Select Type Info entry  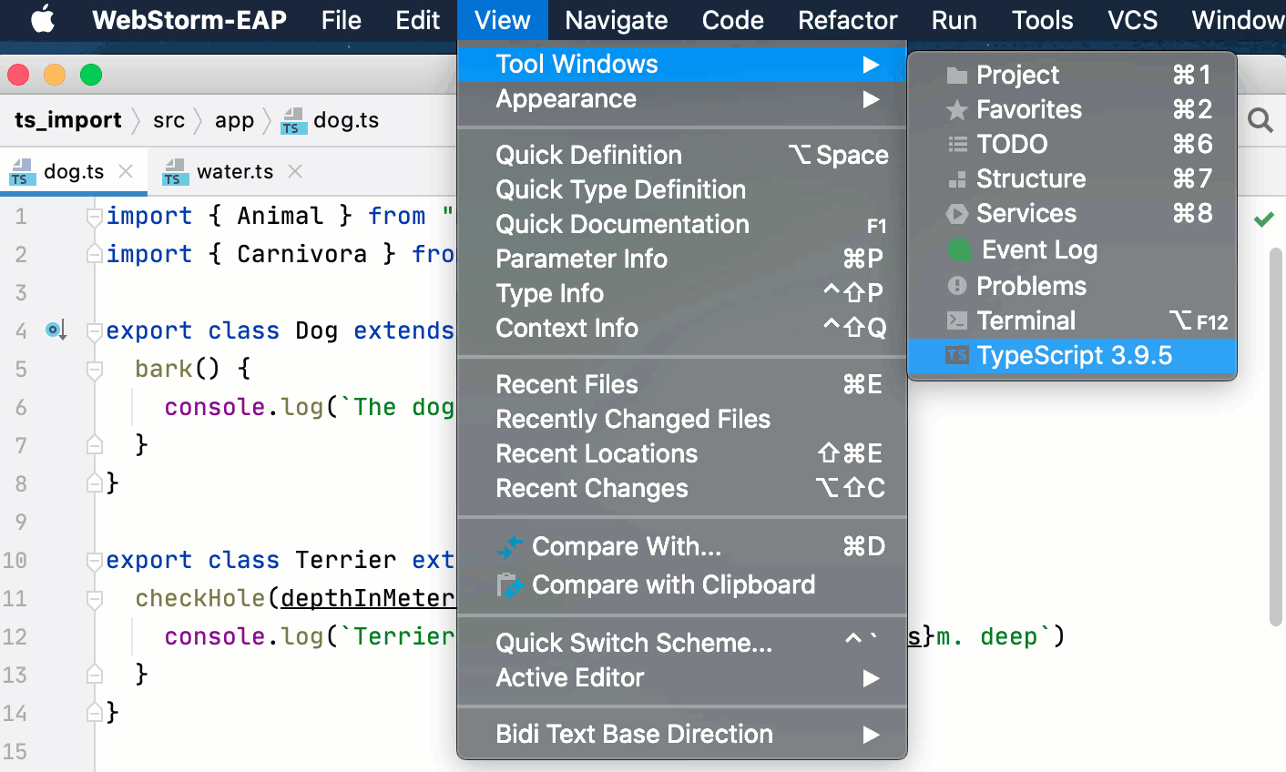coord(682,293)
